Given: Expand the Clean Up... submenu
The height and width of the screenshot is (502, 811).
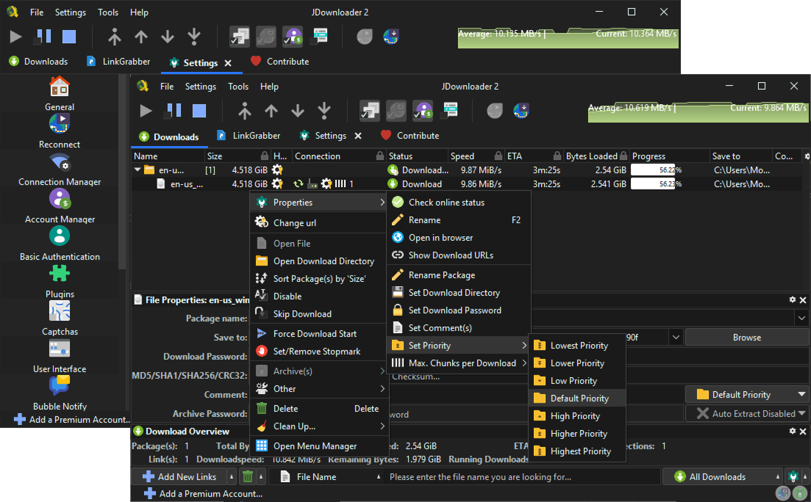Looking at the screenshot, I should [318, 426].
